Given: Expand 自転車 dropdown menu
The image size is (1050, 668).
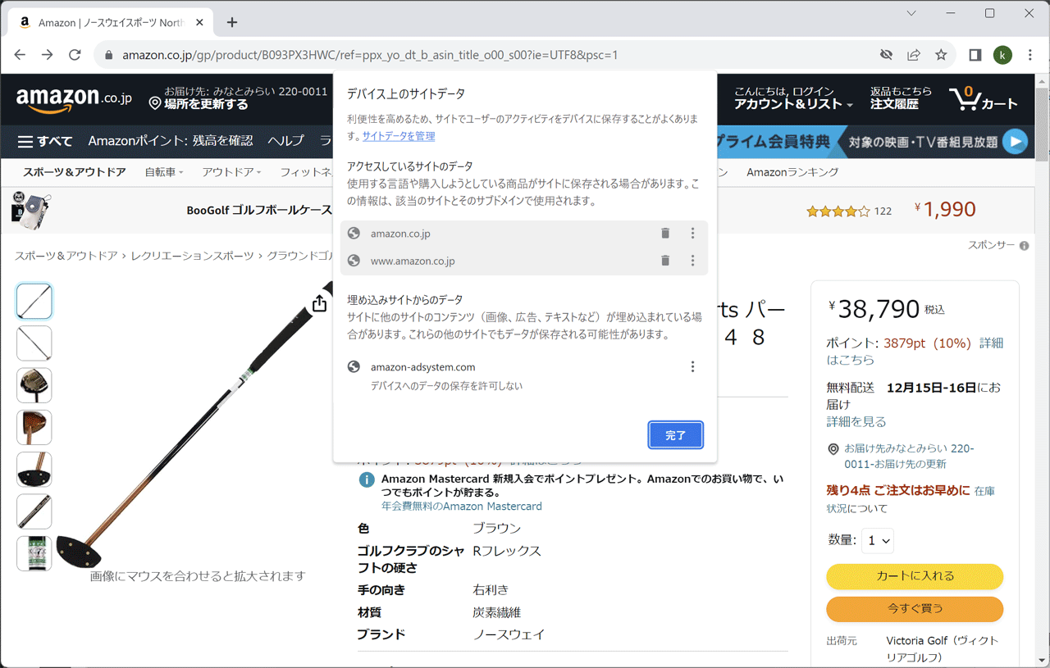Looking at the screenshot, I should coord(164,172).
